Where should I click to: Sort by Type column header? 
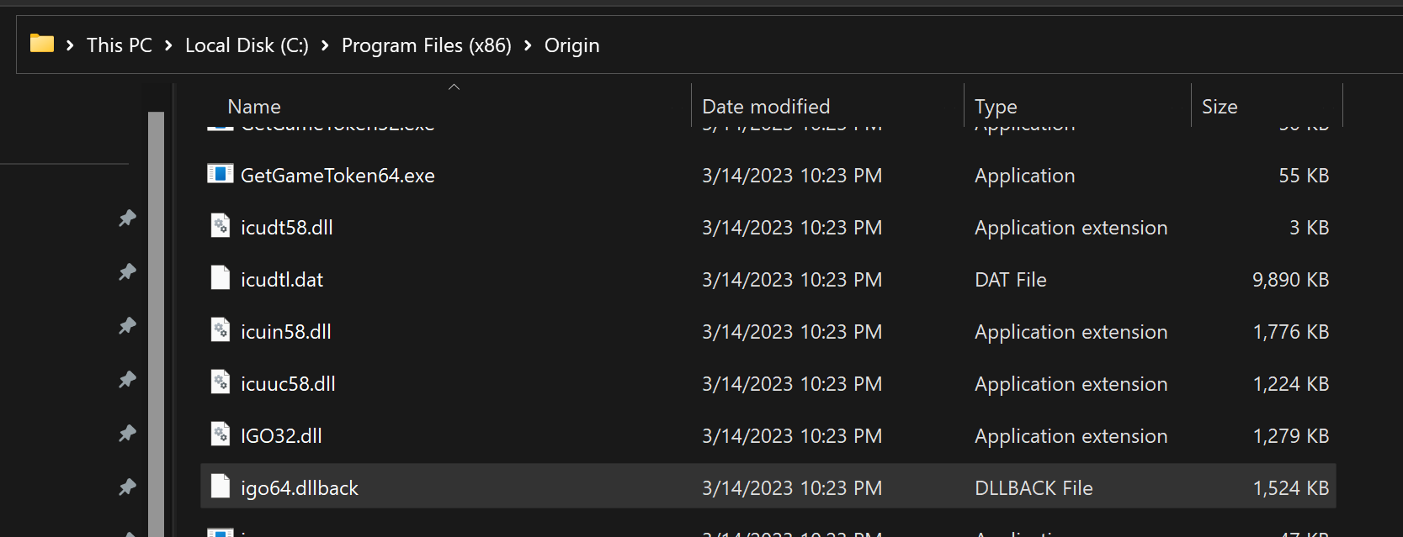pos(996,107)
